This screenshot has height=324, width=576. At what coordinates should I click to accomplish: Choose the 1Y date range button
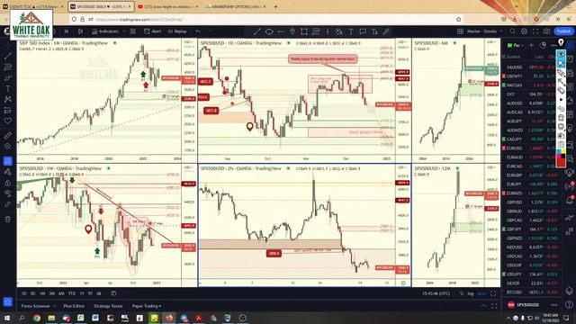click(x=82, y=293)
